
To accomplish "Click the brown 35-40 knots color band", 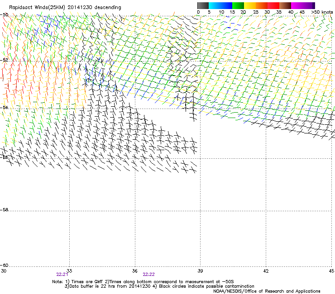I will (x=285, y=5).
